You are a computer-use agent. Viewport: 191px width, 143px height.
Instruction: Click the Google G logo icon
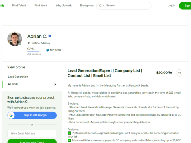coord(11,115)
